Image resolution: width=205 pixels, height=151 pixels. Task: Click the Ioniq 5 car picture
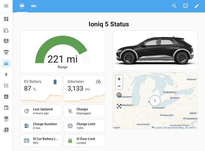click(155, 50)
